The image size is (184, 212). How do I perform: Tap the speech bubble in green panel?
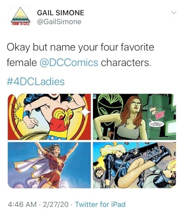tap(156, 124)
